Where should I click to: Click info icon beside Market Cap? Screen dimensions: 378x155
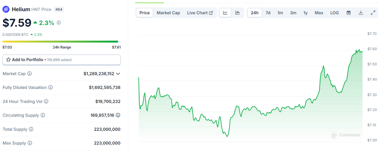[30, 74]
